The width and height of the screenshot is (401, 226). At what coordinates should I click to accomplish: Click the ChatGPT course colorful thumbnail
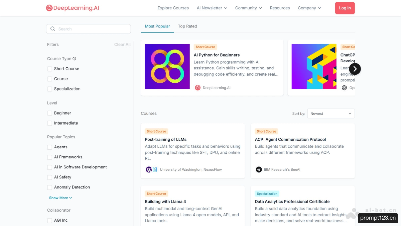(x=314, y=67)
